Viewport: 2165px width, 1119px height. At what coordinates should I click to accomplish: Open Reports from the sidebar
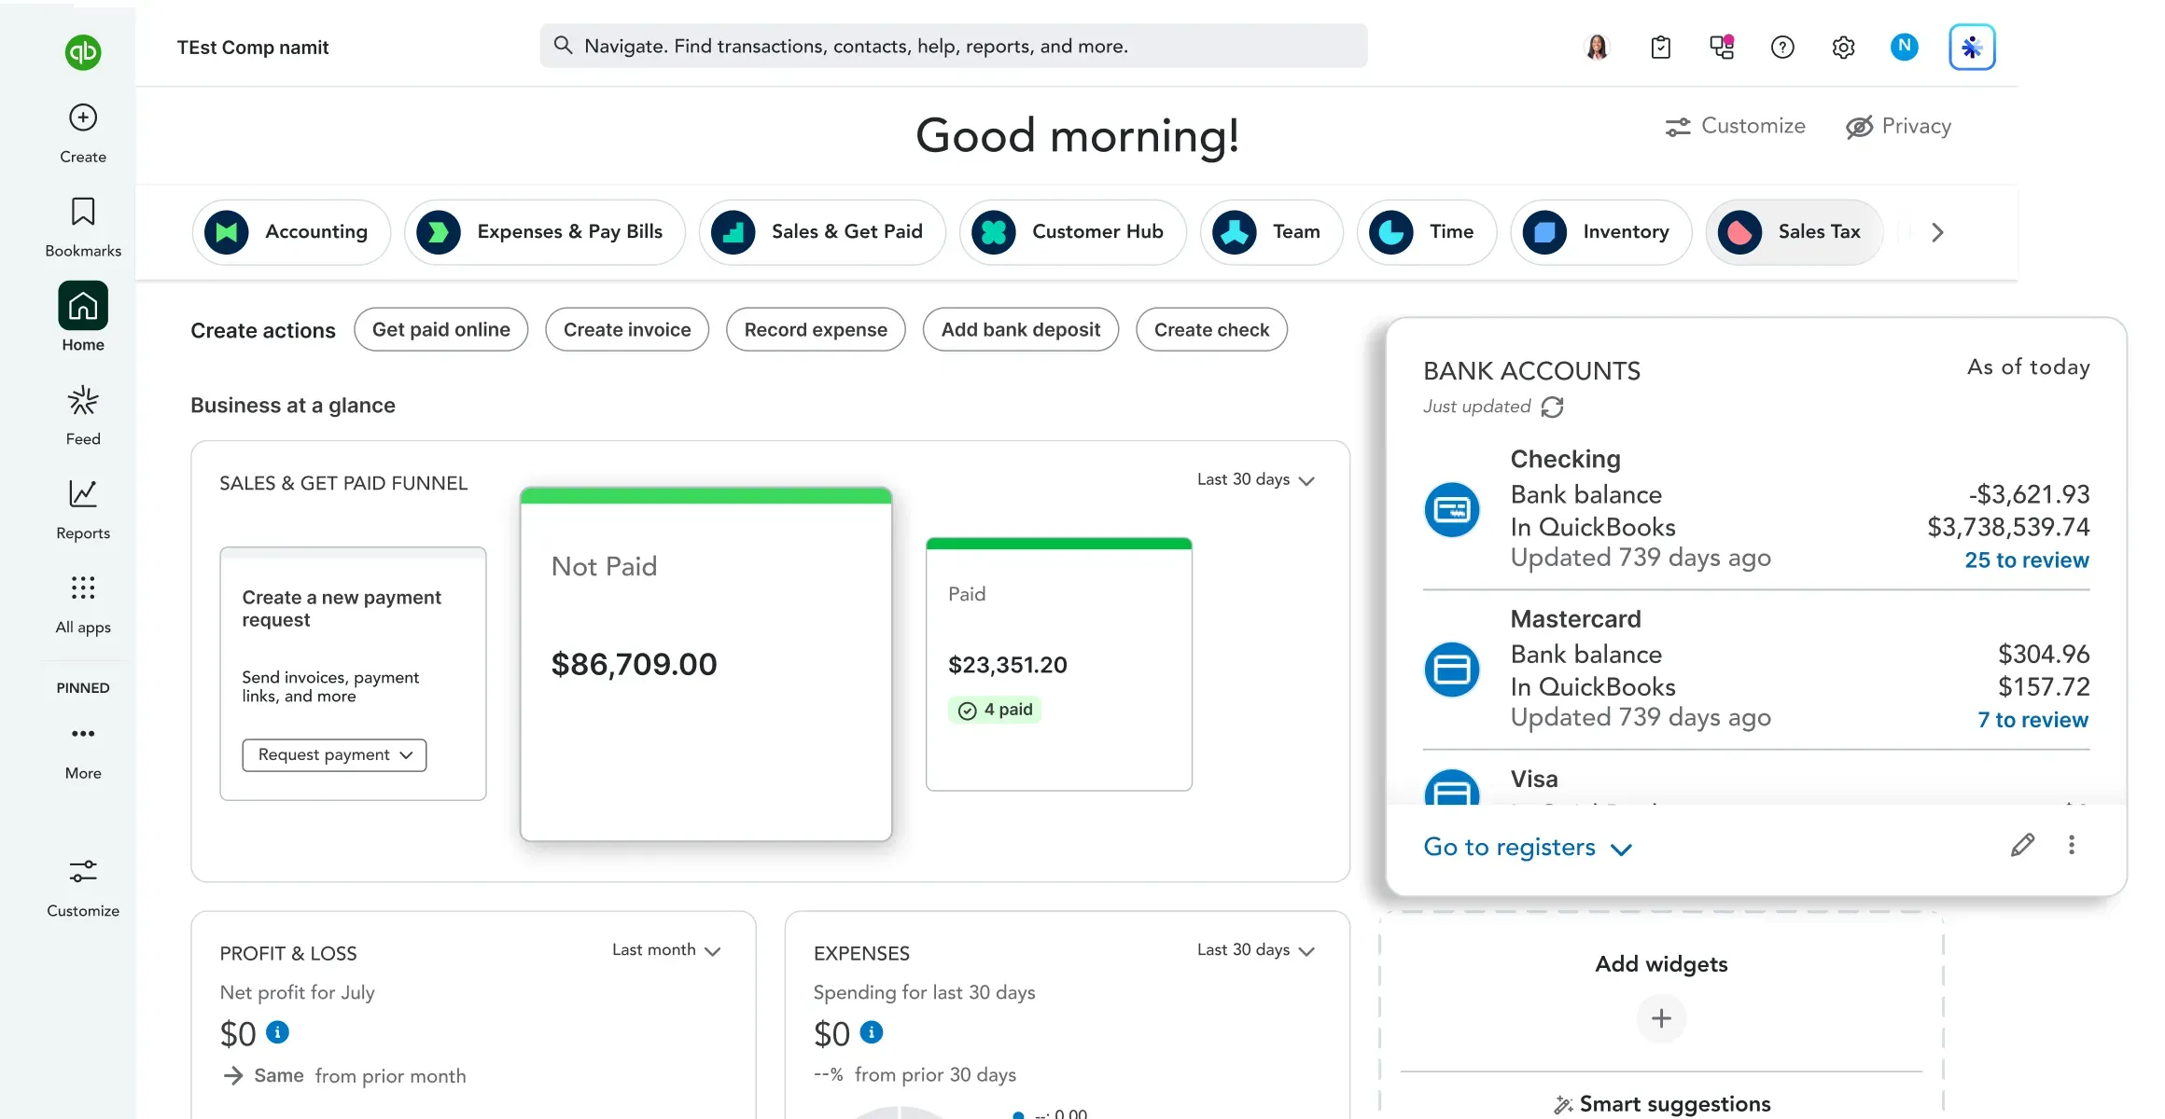83,509
